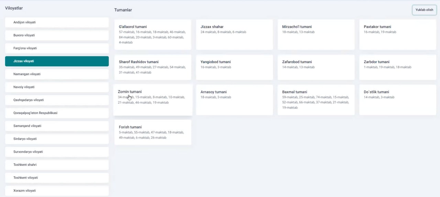Open the Jizzax shahar card
Image resolution: width=440 pixels, height=197 pixels.
pyautogui.click(x=234, y=35)
